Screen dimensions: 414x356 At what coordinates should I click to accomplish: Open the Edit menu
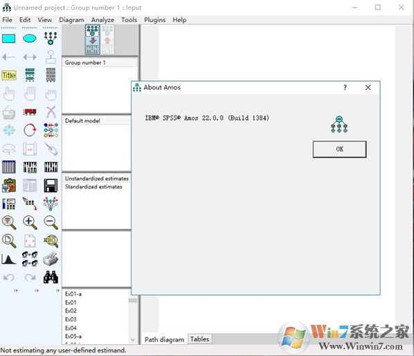point(25,20)
